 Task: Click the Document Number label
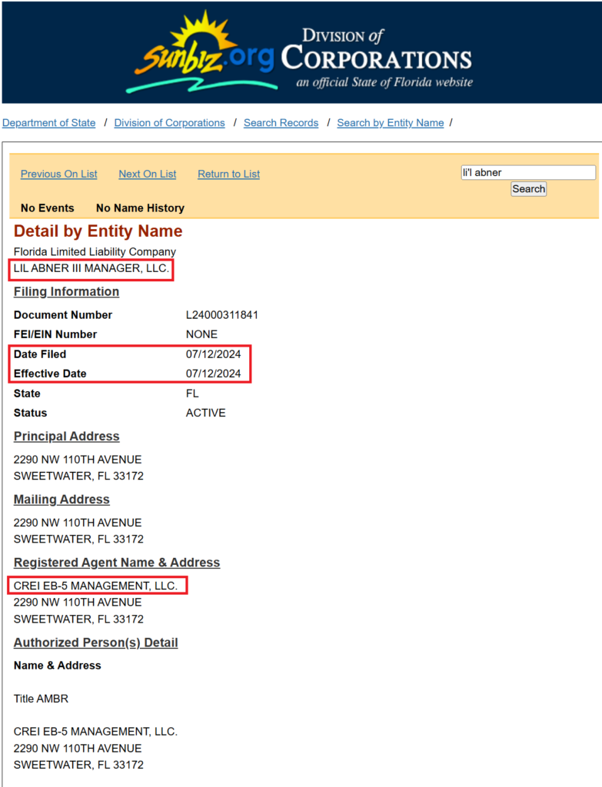(x=63, y=315)
